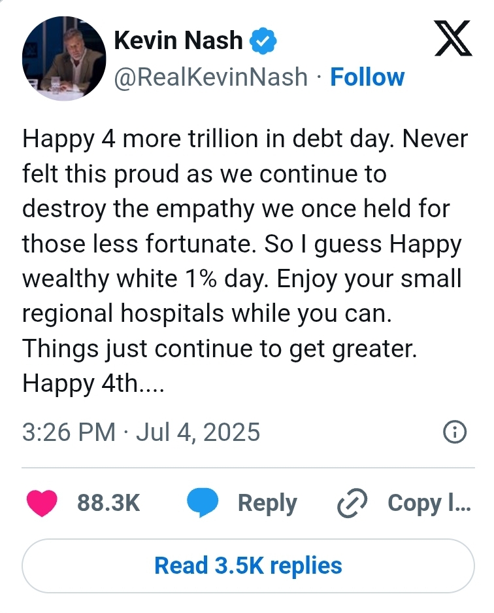Screen dimensions: 494x613
Task: Click the closing 'Happy 4th....' line
Action: click(92, 383)
